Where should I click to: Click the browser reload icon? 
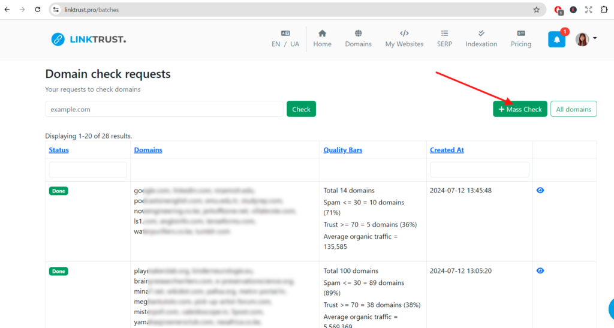point(38,10)
